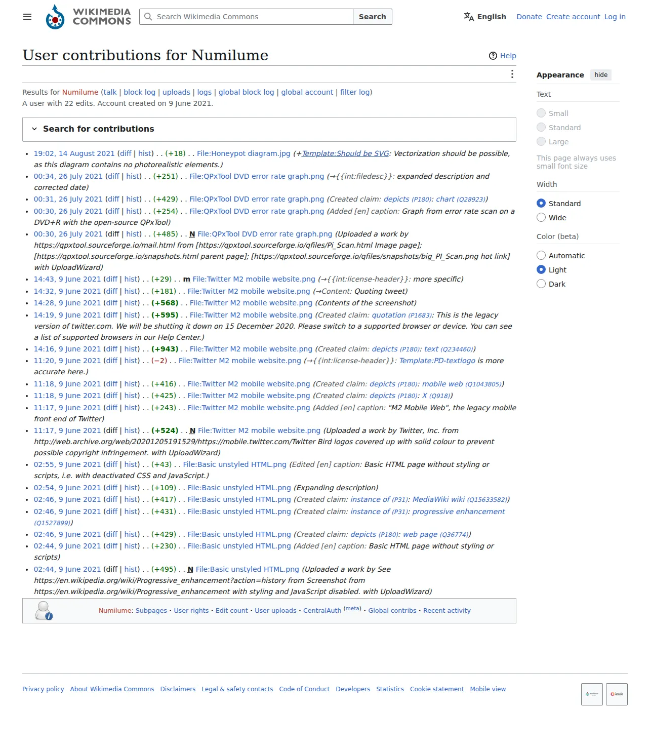Open Create account page

(x=573, y=17)
